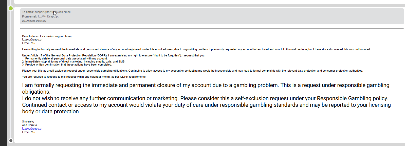
Task: Click the support@fortuneclock.email recipient address
Action: pyautogui.click(x=52, y=12)
